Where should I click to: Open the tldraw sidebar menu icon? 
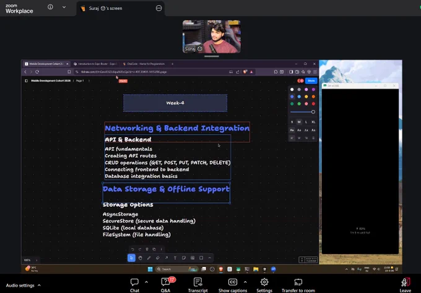[26, 81]
